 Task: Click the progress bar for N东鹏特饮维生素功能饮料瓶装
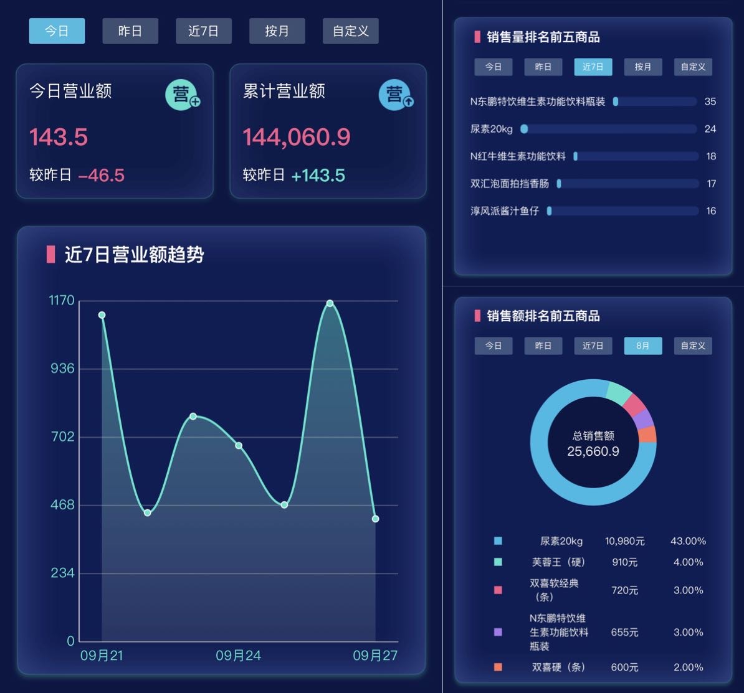pos(655,101)
